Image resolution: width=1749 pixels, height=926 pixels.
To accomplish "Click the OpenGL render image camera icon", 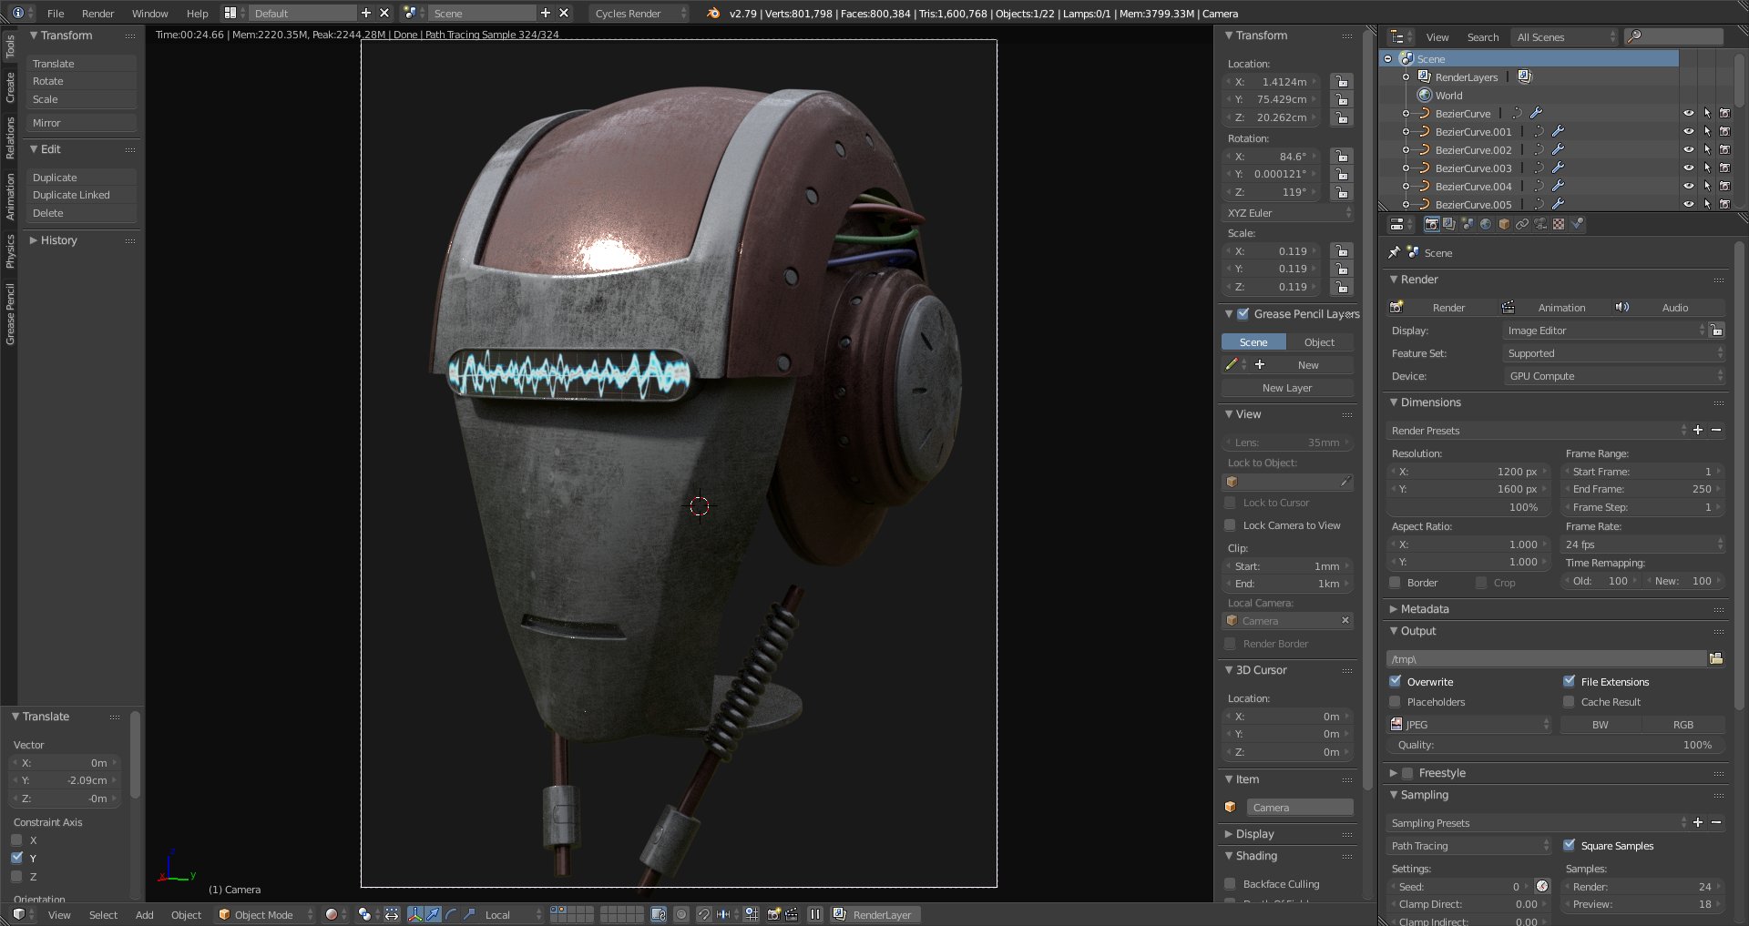I will click(x=773, y=914).
